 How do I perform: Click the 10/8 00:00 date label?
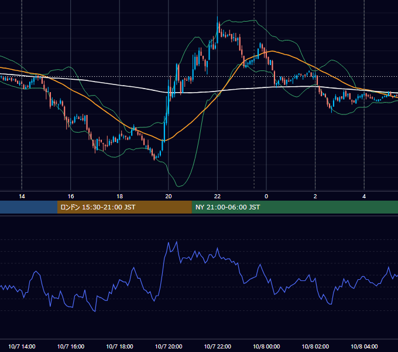click(x=266, y=346)
